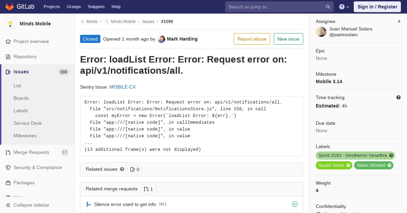Open the Milestones submenu item
Screen dimensions: 407x213
pyautogui.click(x=25, y=136)
